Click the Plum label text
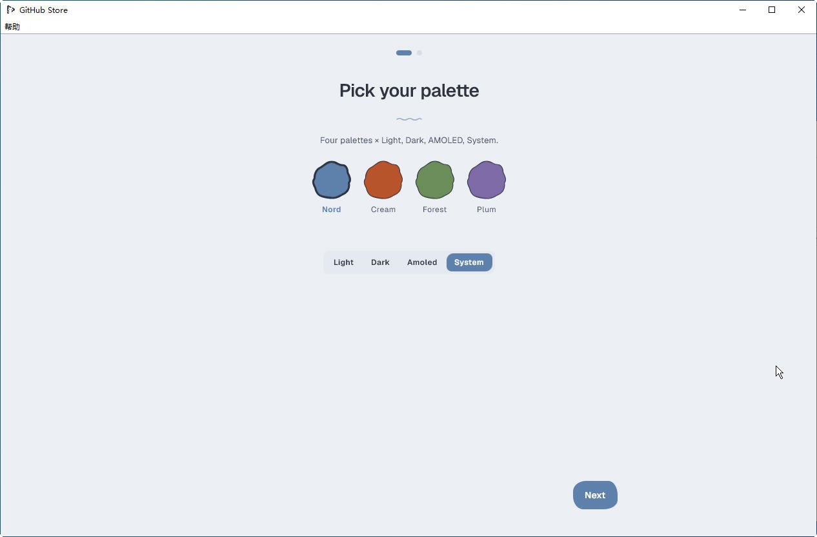The width and height of the screenshot is (817, 537). coord(487,210)
